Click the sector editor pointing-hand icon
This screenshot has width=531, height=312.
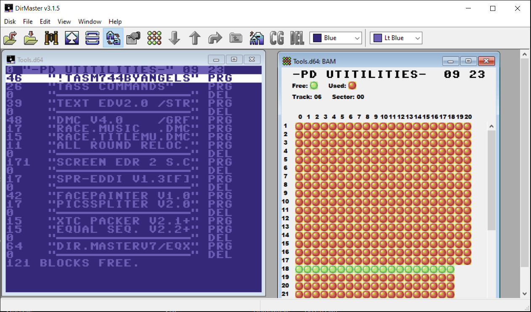pyautogui.click(x=133, y=37)
